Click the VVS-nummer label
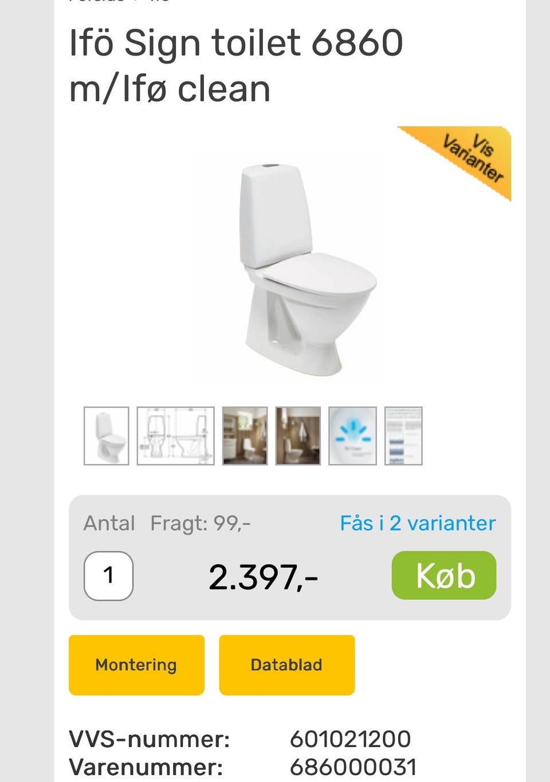This screenshot has height=782, width=550. (149, 739)
